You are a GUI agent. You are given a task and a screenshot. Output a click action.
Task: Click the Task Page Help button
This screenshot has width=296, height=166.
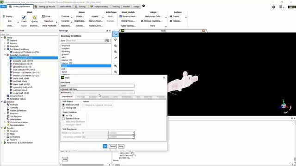point(65,159)
